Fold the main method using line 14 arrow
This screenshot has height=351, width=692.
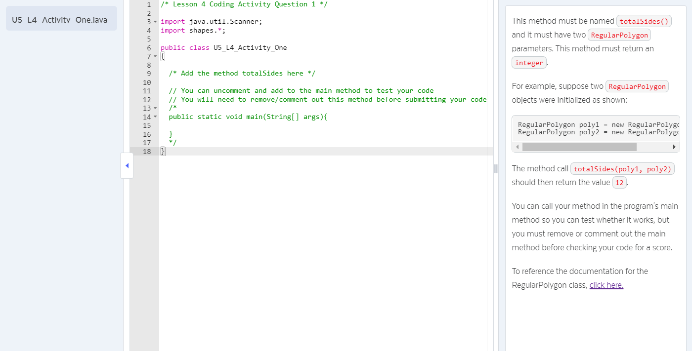pyautogui.click(x=155, y=117)
